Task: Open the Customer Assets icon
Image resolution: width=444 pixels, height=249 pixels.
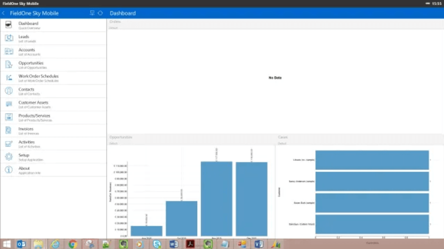Action: [9, 104]
